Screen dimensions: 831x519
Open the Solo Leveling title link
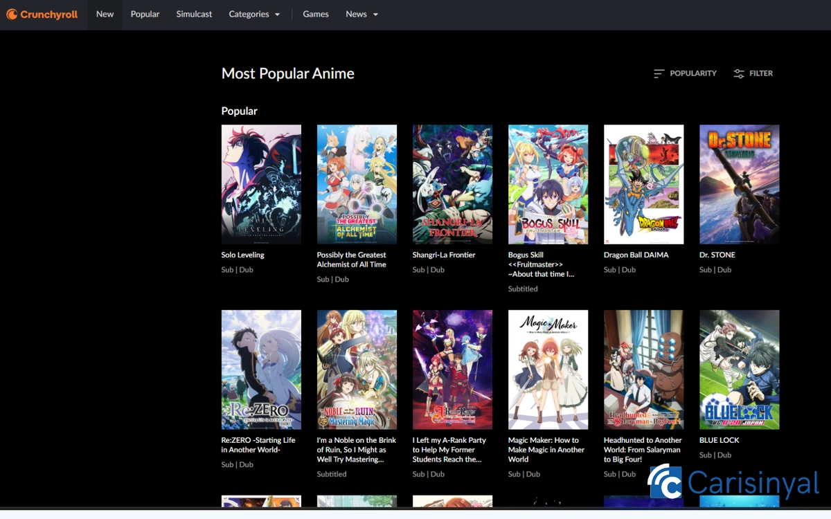[242, 255]
